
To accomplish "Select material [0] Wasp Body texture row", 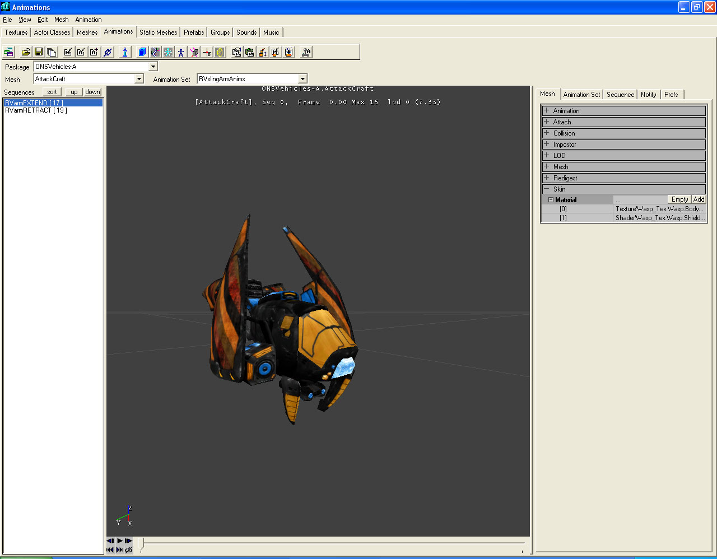I will coord(623,209).
